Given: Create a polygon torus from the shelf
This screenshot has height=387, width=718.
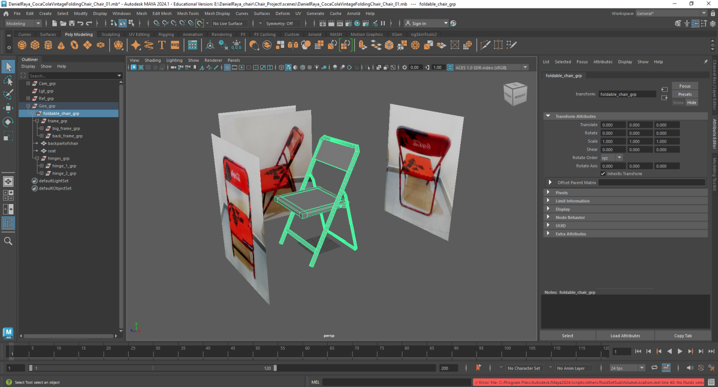Looking at the screenshot, I should pos(74,45).
